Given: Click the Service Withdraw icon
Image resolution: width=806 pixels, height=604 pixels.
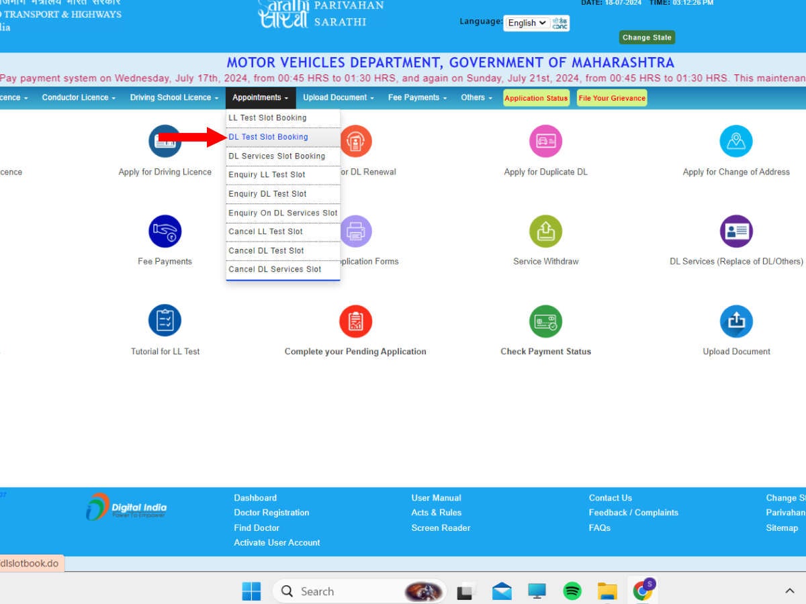Looking at the screenshot, I should tap(545, 232).
